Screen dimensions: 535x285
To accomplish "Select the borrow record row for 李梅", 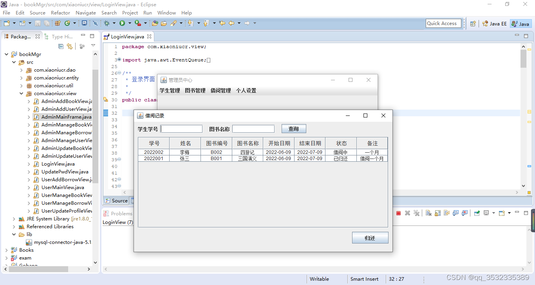I will pyautogui.click(x=263, y=152).
